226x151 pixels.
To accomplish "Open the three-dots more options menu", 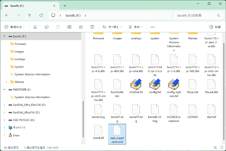I will pos(153,27).
